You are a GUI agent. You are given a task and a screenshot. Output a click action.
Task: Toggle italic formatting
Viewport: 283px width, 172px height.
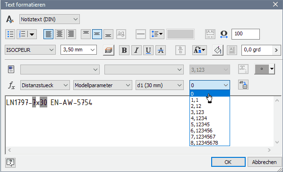137,50
